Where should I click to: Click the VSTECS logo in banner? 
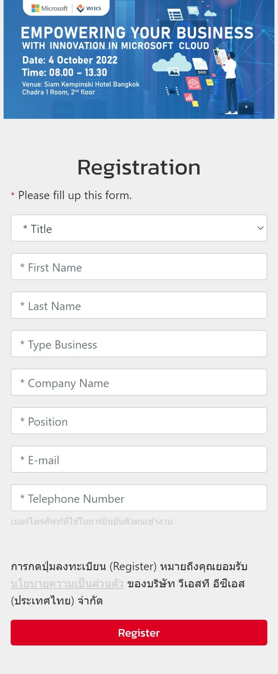tap(89, 8)
